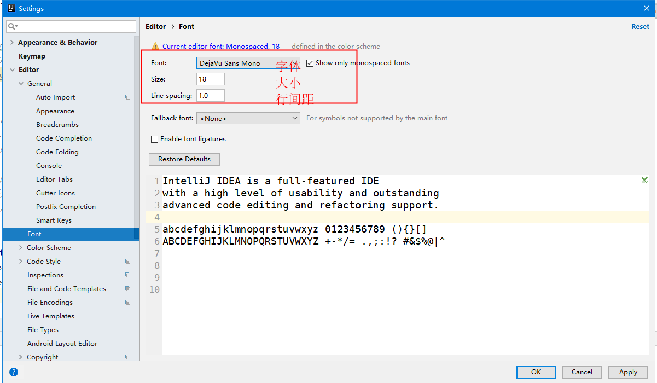Select Keymap in settings tree
Screen dimensions: 657x383
click(x=32, y=56)
